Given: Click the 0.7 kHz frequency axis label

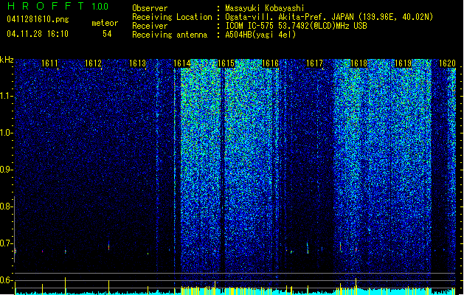Looking at the screenshot, I should click(x=6, y=243).
